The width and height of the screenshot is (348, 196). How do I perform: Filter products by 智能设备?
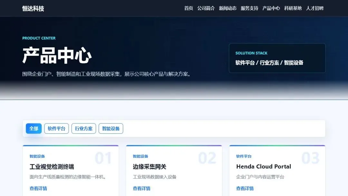tap(111, 129)
